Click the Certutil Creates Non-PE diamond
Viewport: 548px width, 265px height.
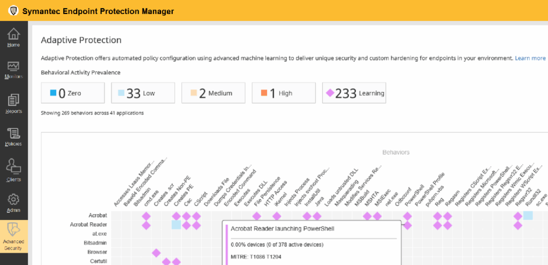point(166,261)
